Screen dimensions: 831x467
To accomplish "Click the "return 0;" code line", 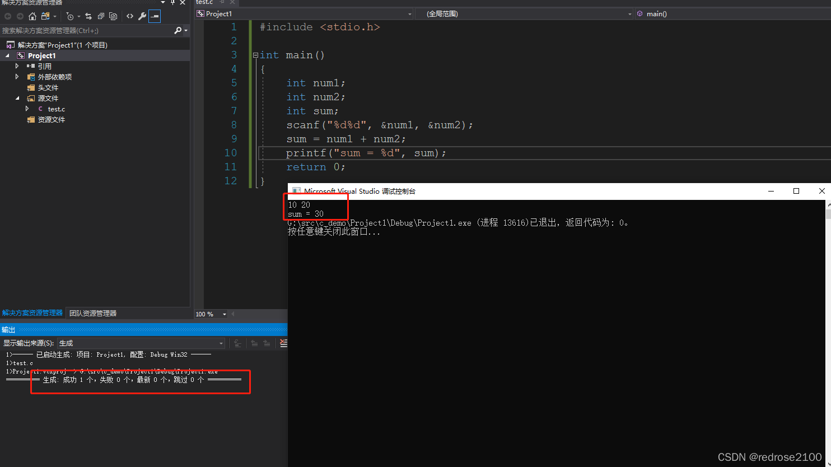I will [x=316, y=167].
